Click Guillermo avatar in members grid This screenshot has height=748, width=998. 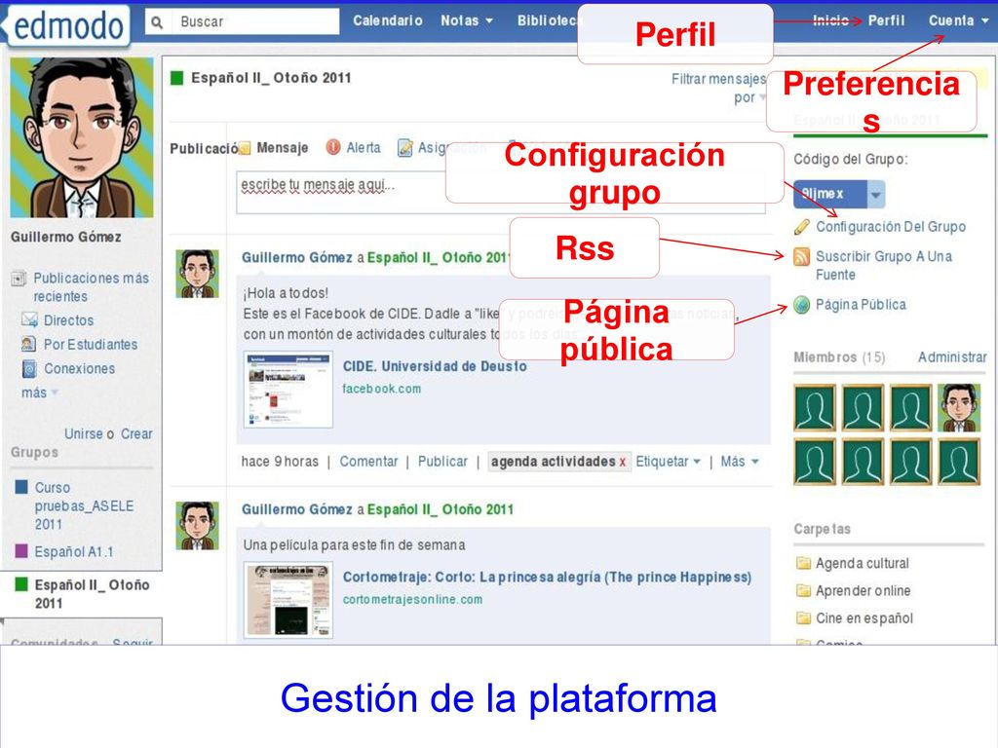[959, 408]
